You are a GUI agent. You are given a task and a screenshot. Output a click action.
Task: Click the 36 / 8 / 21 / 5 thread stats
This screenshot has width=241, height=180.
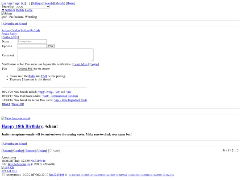coord(230,151)
